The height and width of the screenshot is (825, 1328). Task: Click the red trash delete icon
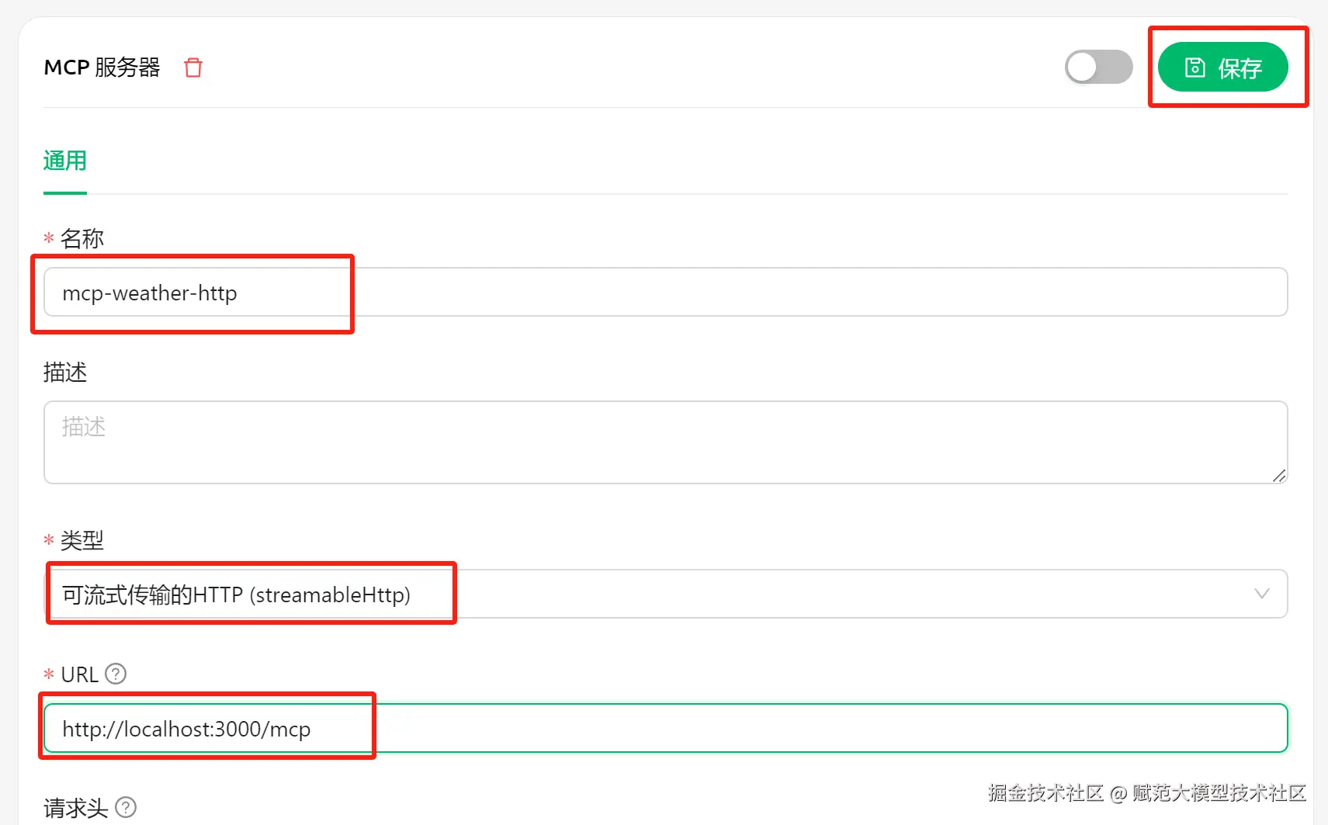point(193,68)
